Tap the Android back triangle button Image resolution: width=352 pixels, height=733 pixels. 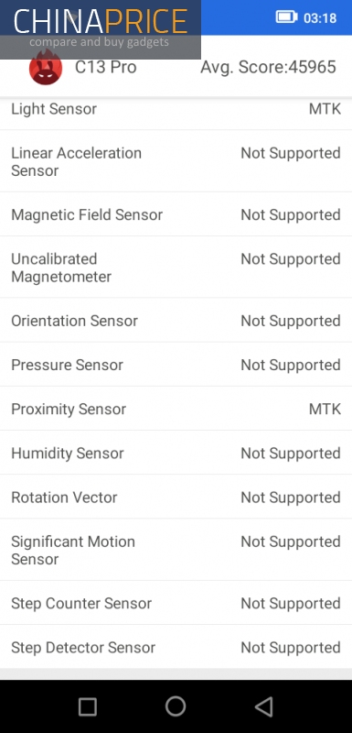coord(263,706)
